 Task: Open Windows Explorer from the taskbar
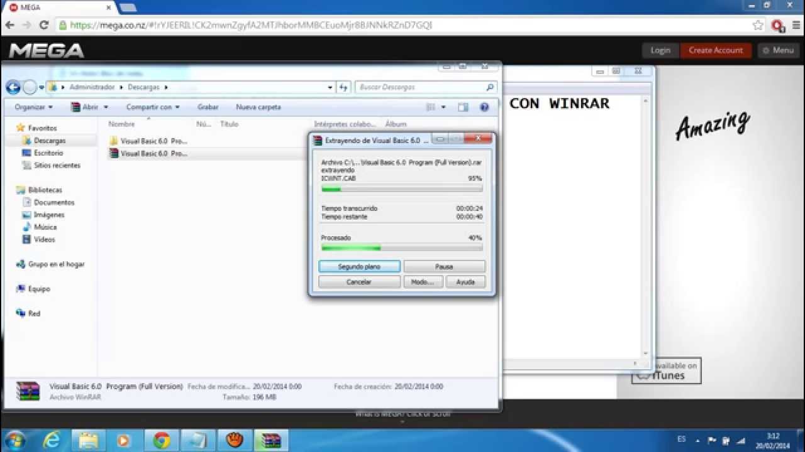tap(89, 440)
